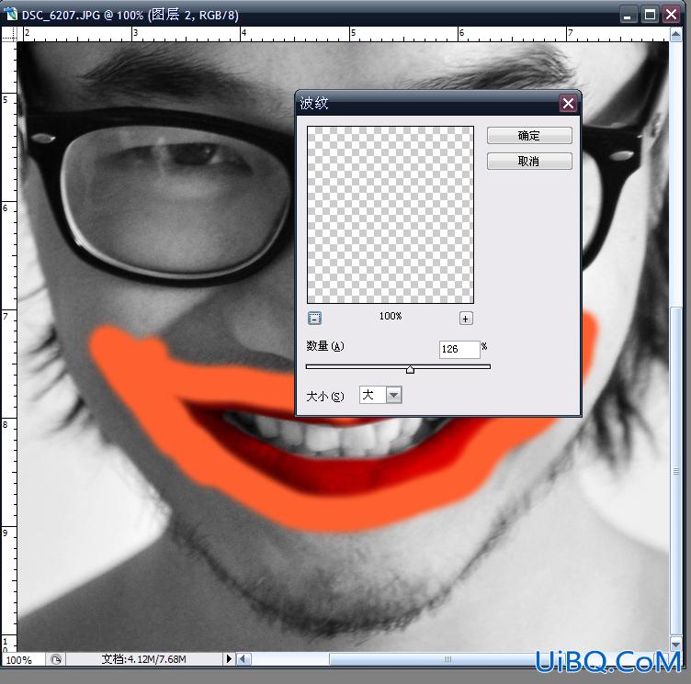
Task: Click the vertical scrollbar thumb
Action: [675, 471]
